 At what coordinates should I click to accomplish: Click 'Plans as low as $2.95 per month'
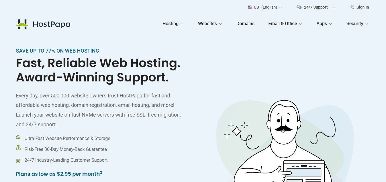point(58,174)
